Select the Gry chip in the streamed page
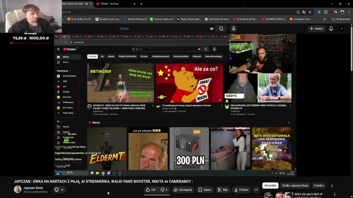This screenshot has width=353, height=198. click(102, 56)
